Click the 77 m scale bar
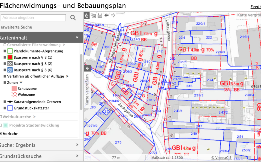261x162 pixels. pos(116,158)
